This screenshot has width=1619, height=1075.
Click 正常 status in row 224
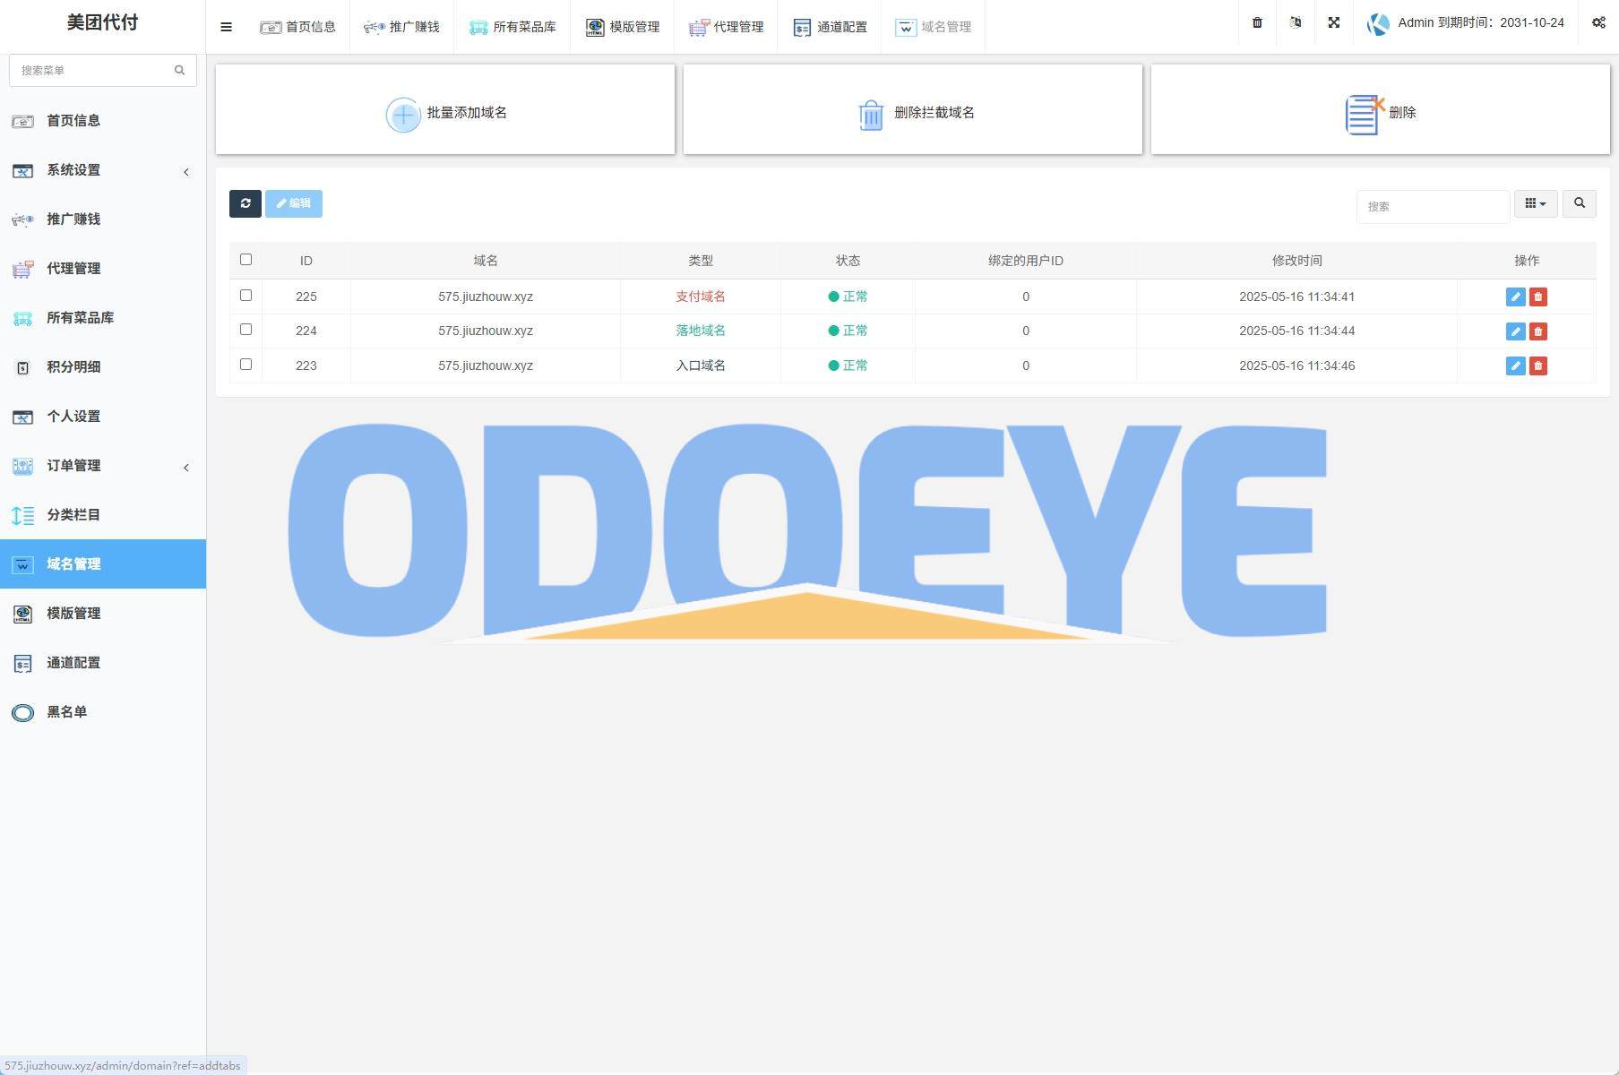[848, 331]
